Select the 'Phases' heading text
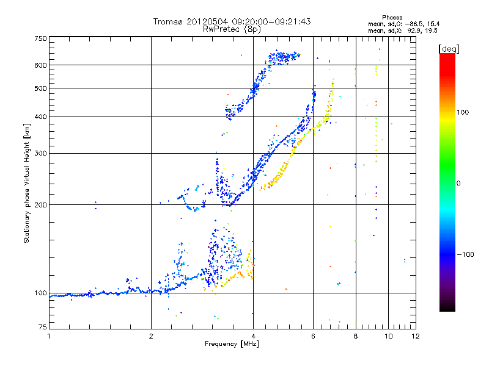489x366 pixels. pyautogui.click(x=392, y=18)
